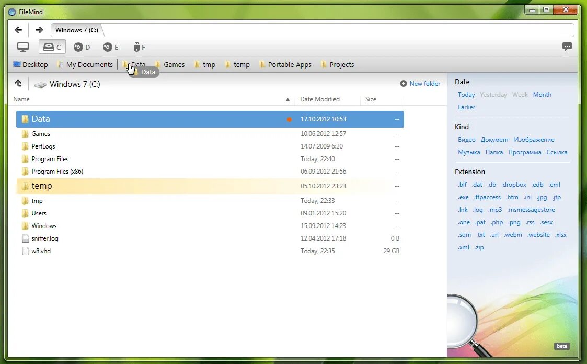Filter by .website extension
587x364 pixels.
click(538, 235)
